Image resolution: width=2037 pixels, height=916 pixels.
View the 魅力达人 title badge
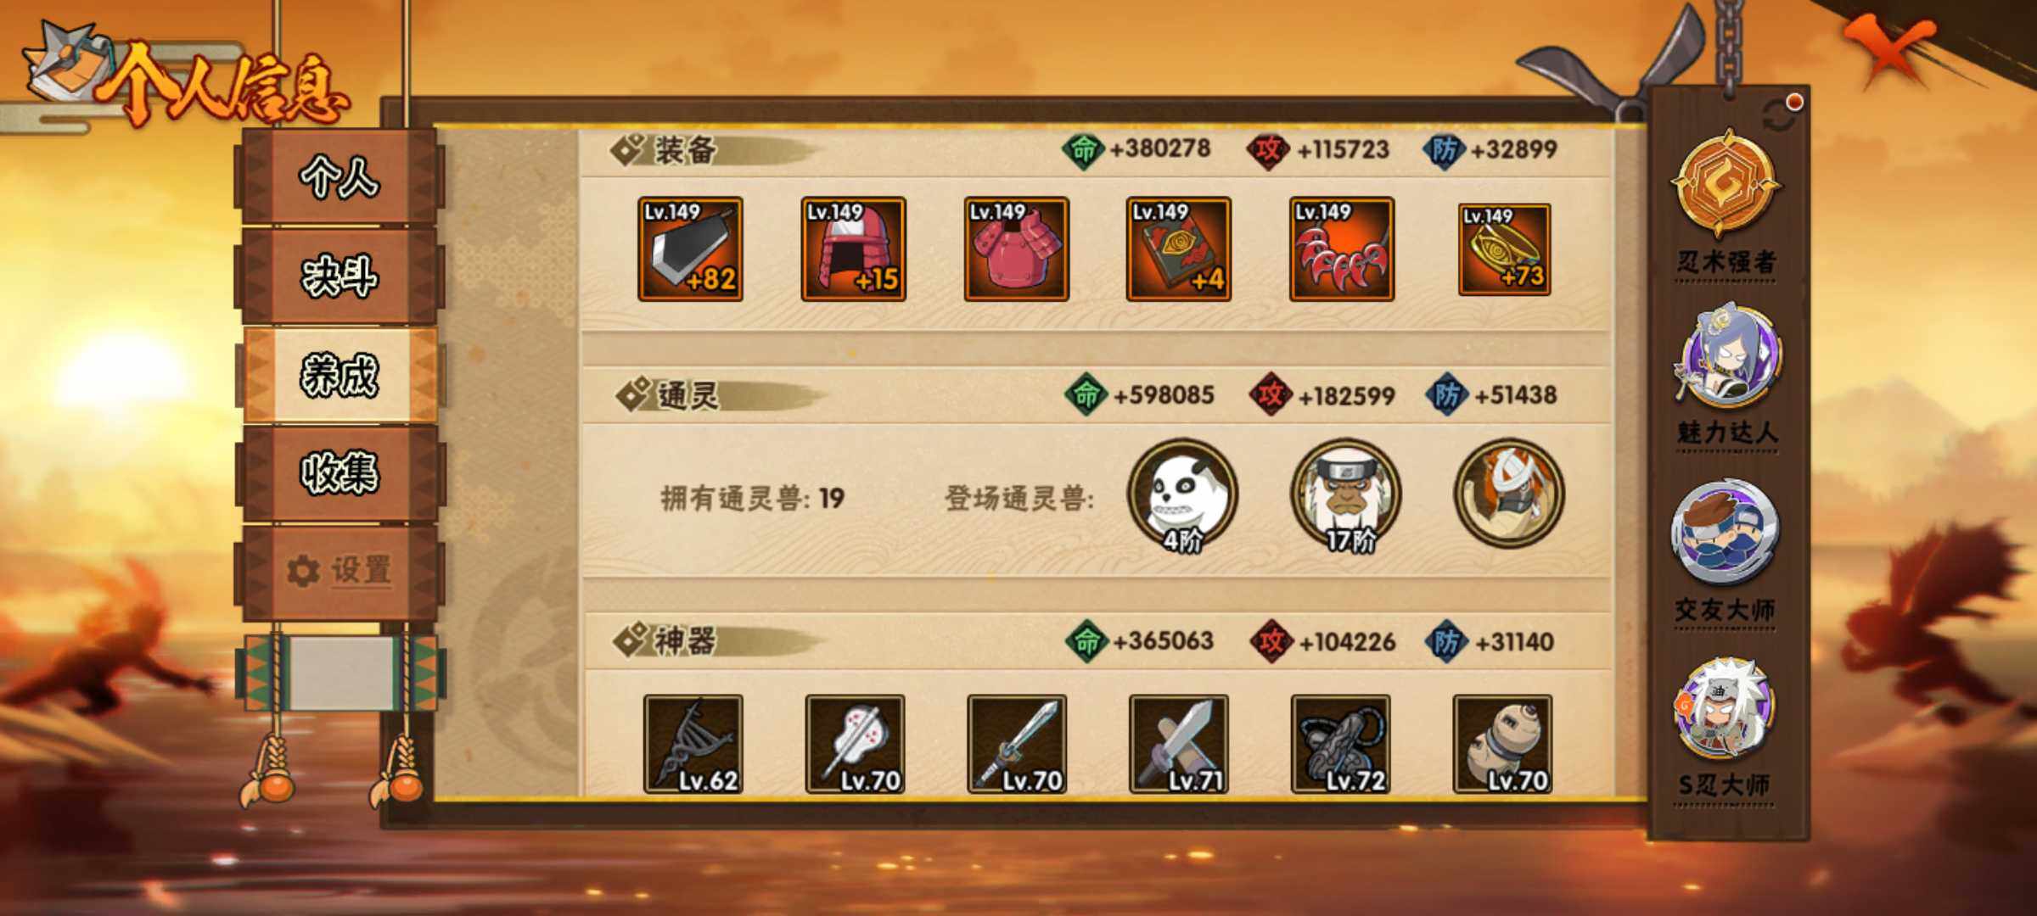point(1726,377)
